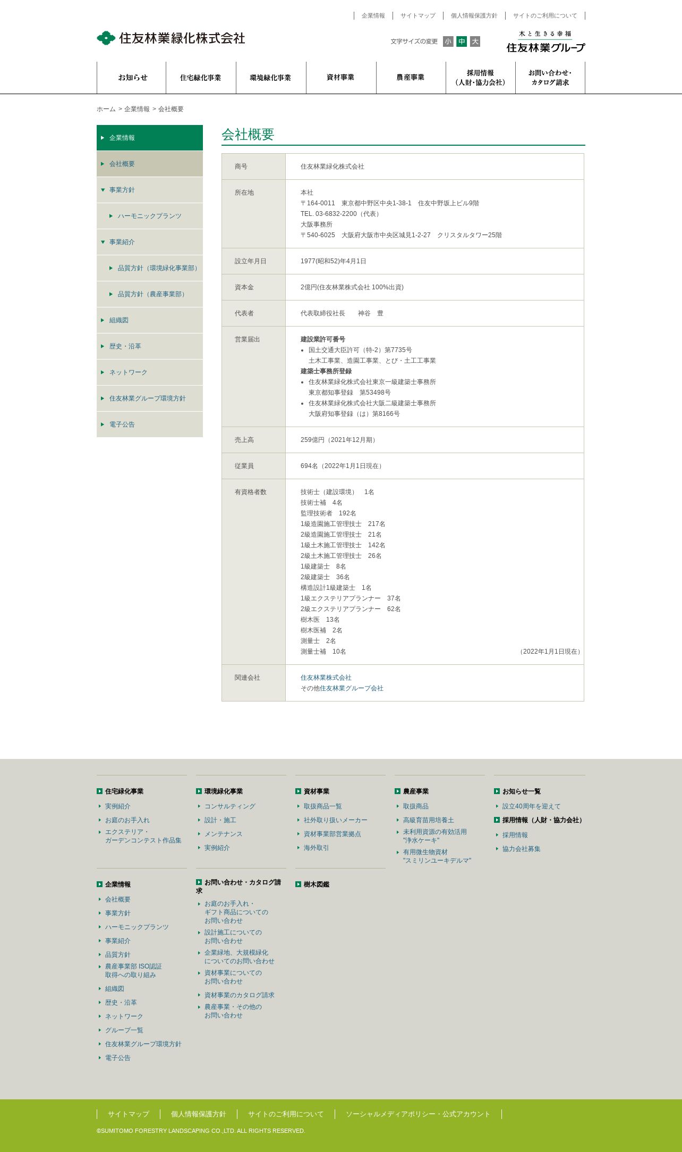Image resolution: width=682 pixels, height=1152 pixels.
Task: Open 電子公告 in the sidebar
Action: [x=150, y=424]
